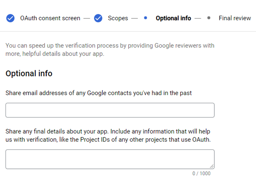Click the connector line after Optional info
Screen dimensions: 256x178
click(x=198, y=18)
